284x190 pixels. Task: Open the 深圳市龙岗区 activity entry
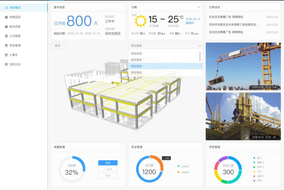243,25
